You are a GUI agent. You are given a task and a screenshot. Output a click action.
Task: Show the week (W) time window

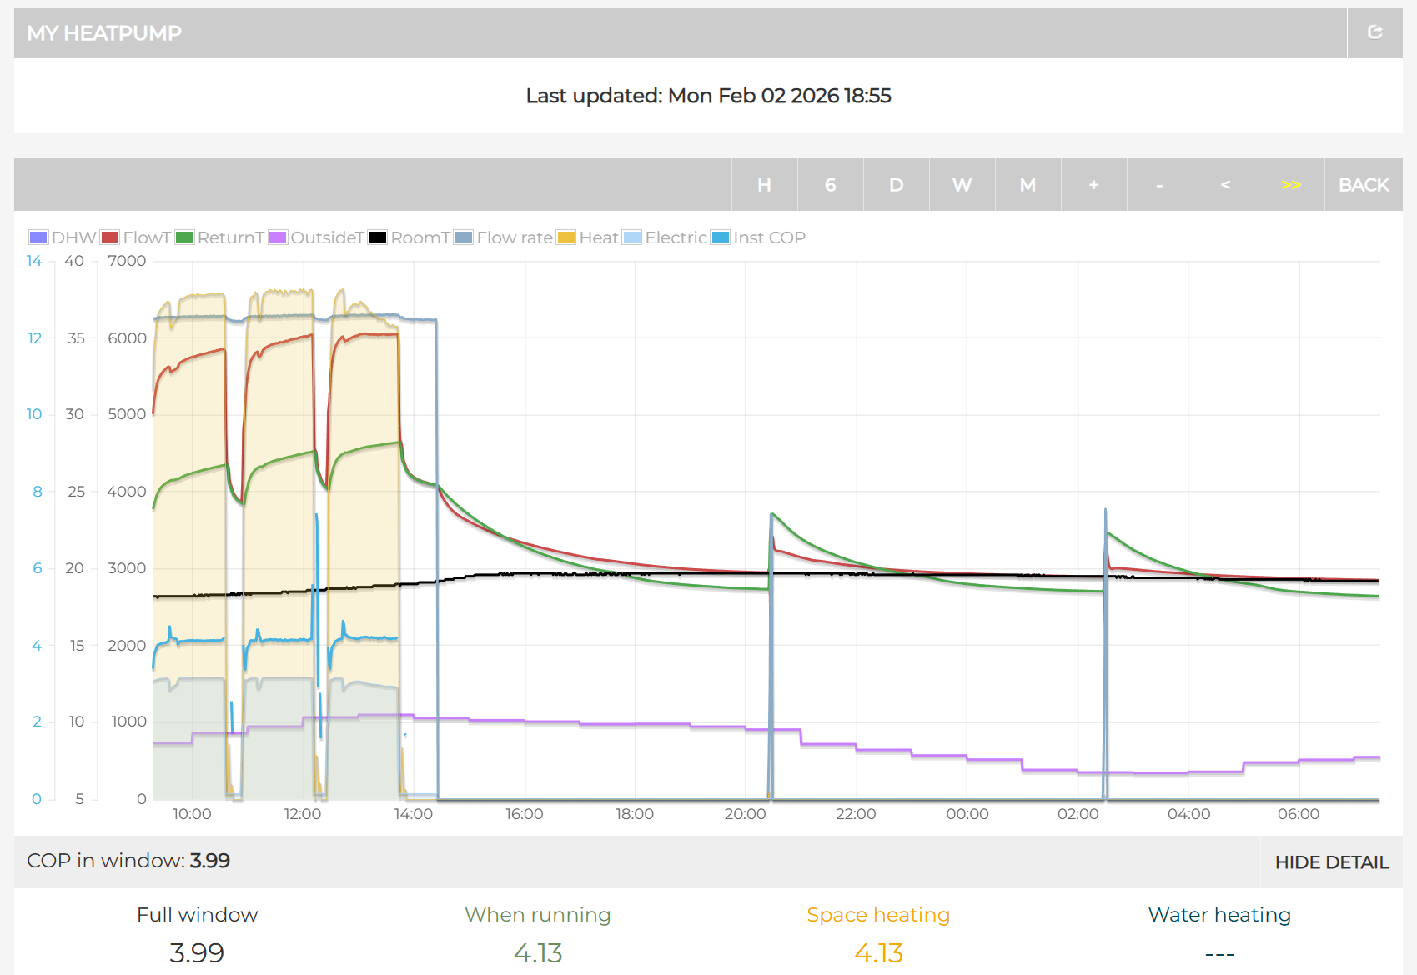coord(962,185)
